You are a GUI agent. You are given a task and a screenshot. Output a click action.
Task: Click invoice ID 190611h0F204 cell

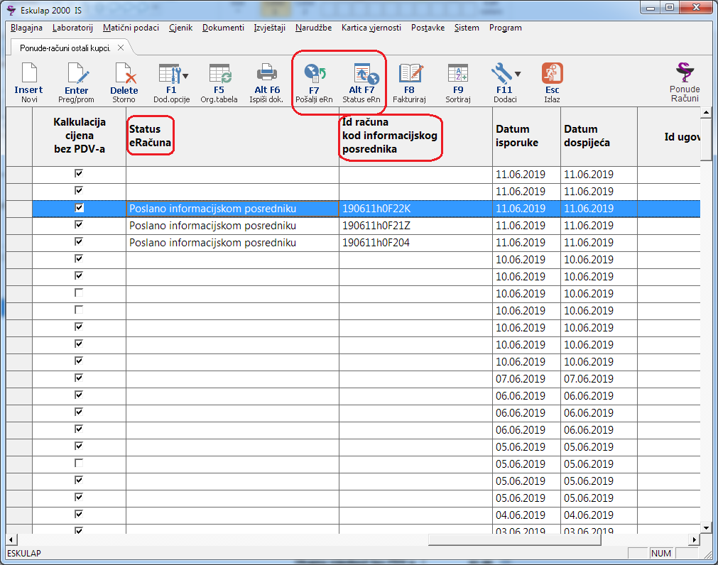coord(415,243)
